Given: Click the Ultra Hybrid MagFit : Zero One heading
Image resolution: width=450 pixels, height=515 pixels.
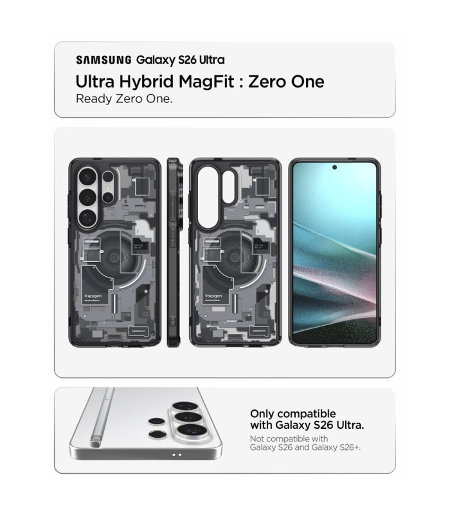Looking at the screenshot, I should [x=200, y=82].
